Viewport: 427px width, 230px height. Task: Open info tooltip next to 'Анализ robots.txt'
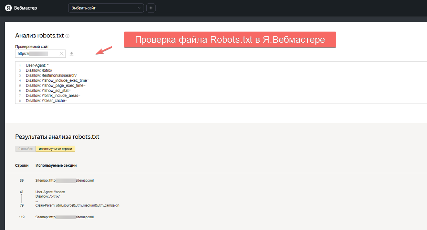coord(67,36)
